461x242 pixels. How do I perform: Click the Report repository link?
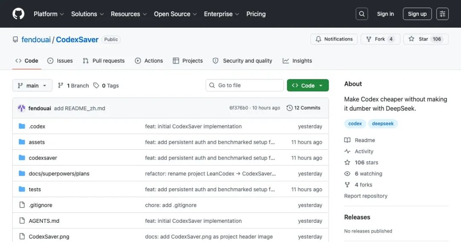point(366,196)
